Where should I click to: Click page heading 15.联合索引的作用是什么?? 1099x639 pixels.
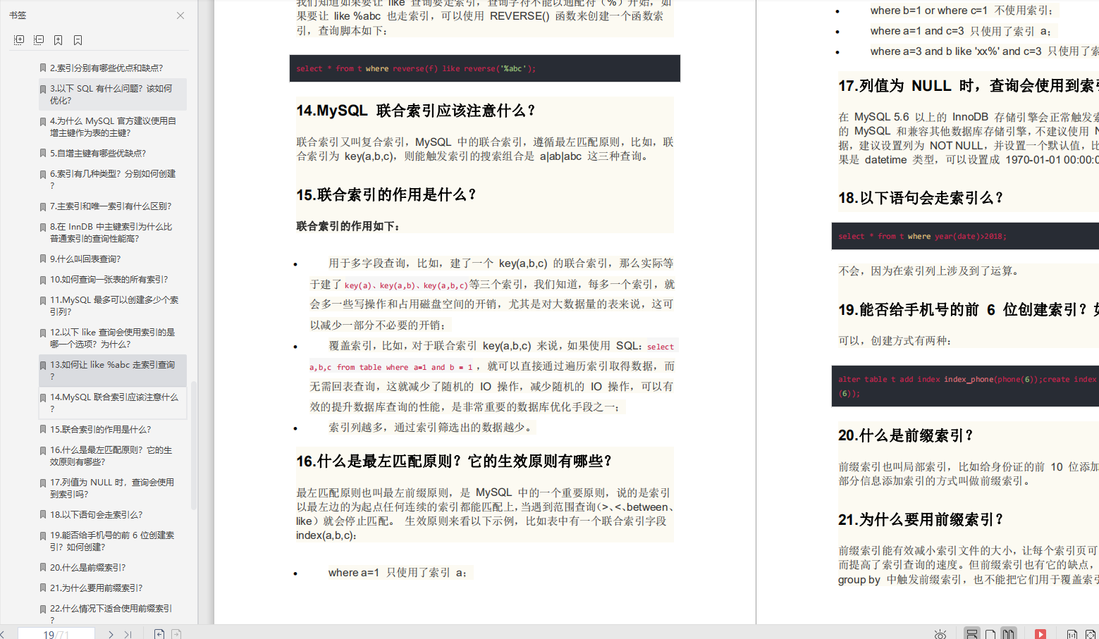tap(386, 194)
